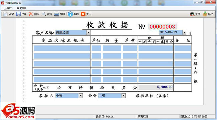217x120 pixels.
Task: Click status bar entry 深南软件
Action: (x=143, y=117)
